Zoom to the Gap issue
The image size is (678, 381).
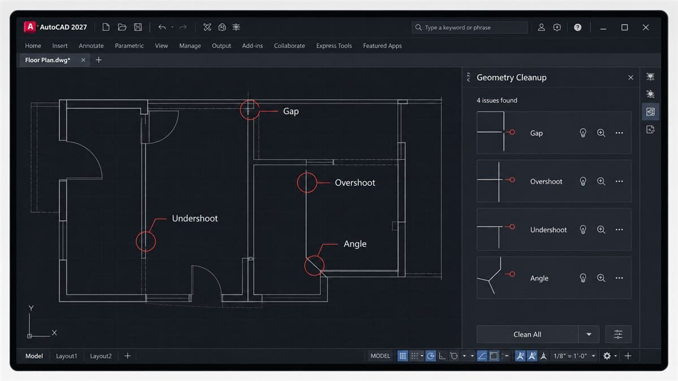click(601, 133)
